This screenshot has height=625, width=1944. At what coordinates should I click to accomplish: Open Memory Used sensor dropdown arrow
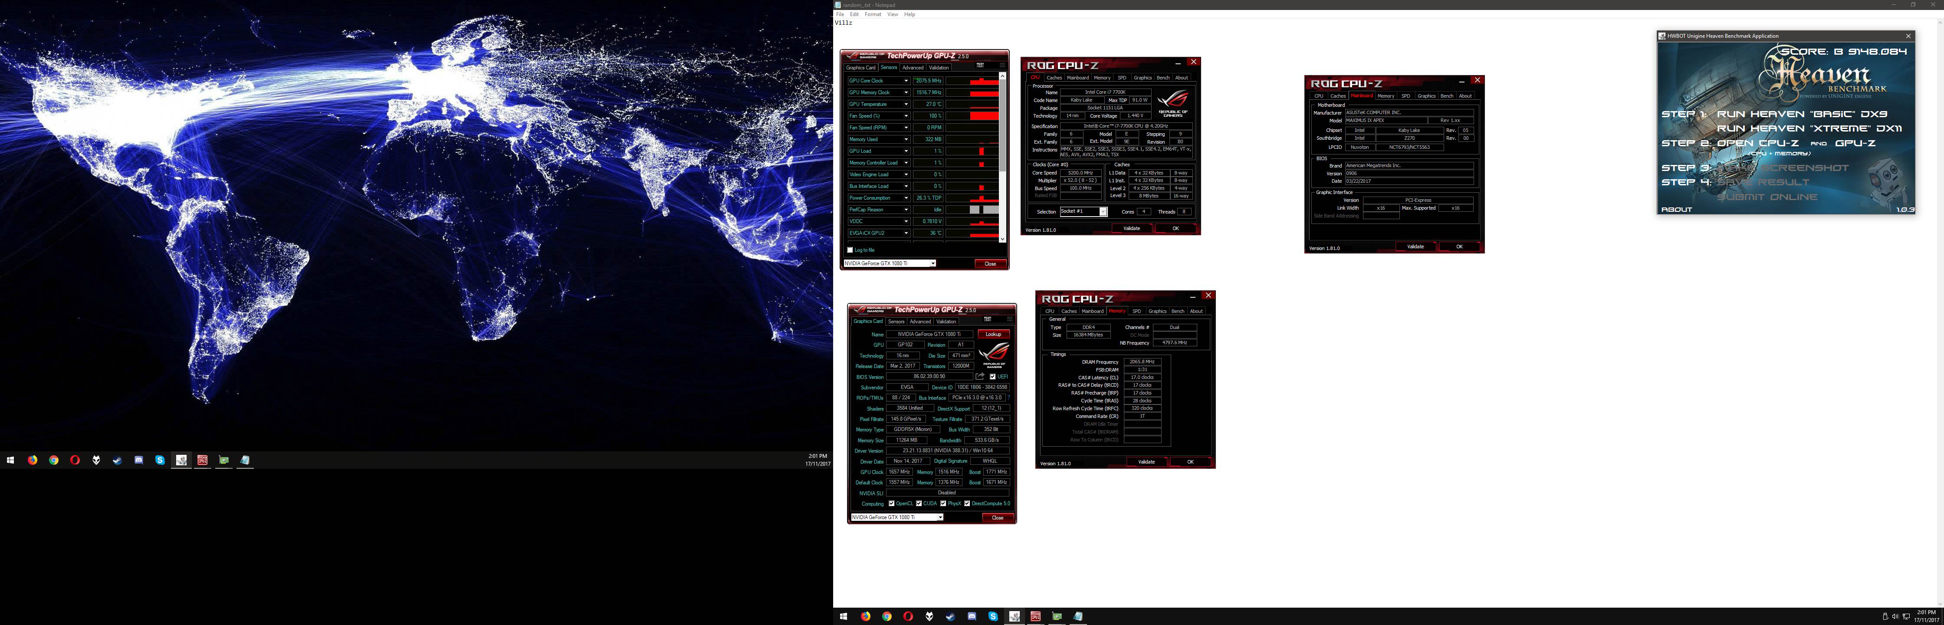(x=906, y=140)
